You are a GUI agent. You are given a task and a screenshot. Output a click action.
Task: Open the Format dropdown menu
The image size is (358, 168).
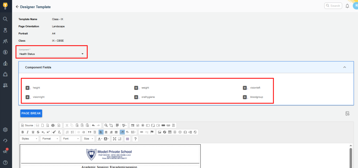click(50, 139)
